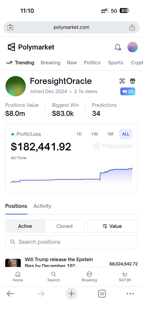
Task: Open the Politics tab
Action: coord(92,63)
